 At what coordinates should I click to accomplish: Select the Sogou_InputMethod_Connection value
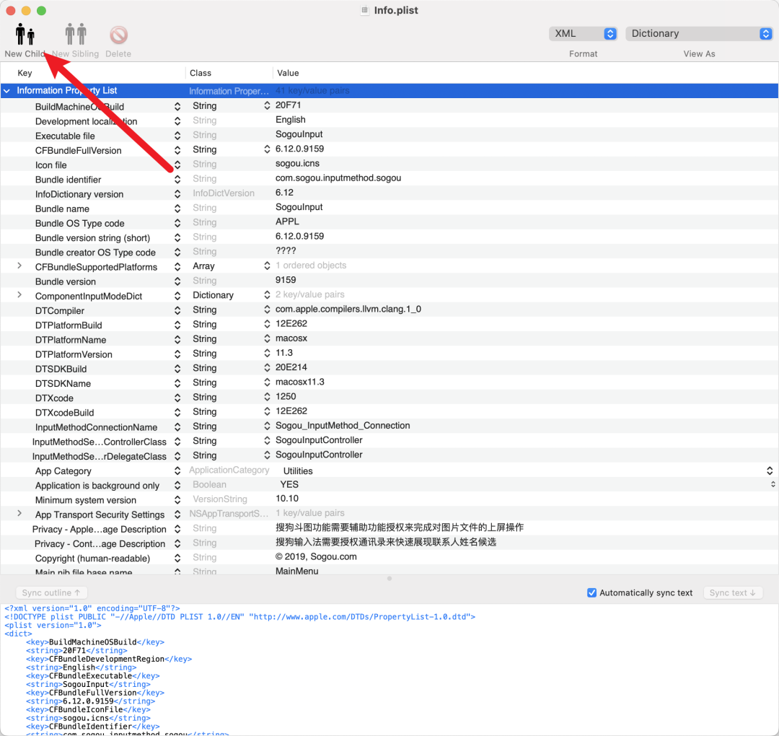pos(343,426)
